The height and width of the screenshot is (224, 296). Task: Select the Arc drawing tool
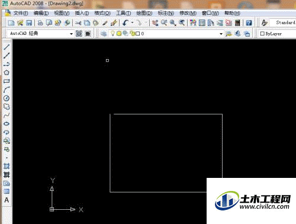click(7, 90)
